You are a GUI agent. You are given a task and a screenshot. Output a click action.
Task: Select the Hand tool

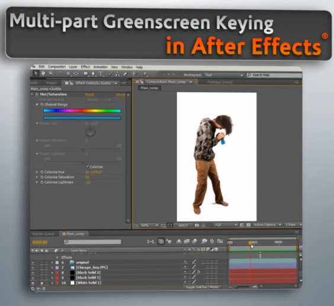pos(43,73)
